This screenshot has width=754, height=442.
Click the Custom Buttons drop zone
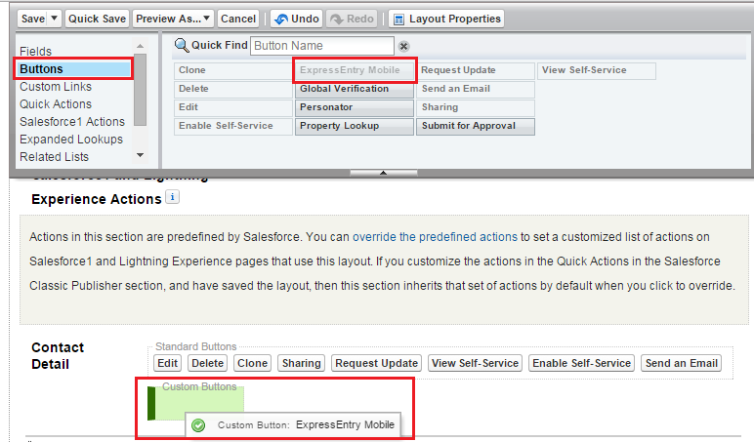click(x=195, y=403)
